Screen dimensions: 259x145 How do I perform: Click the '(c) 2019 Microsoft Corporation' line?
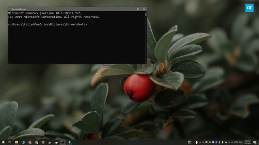53,17
